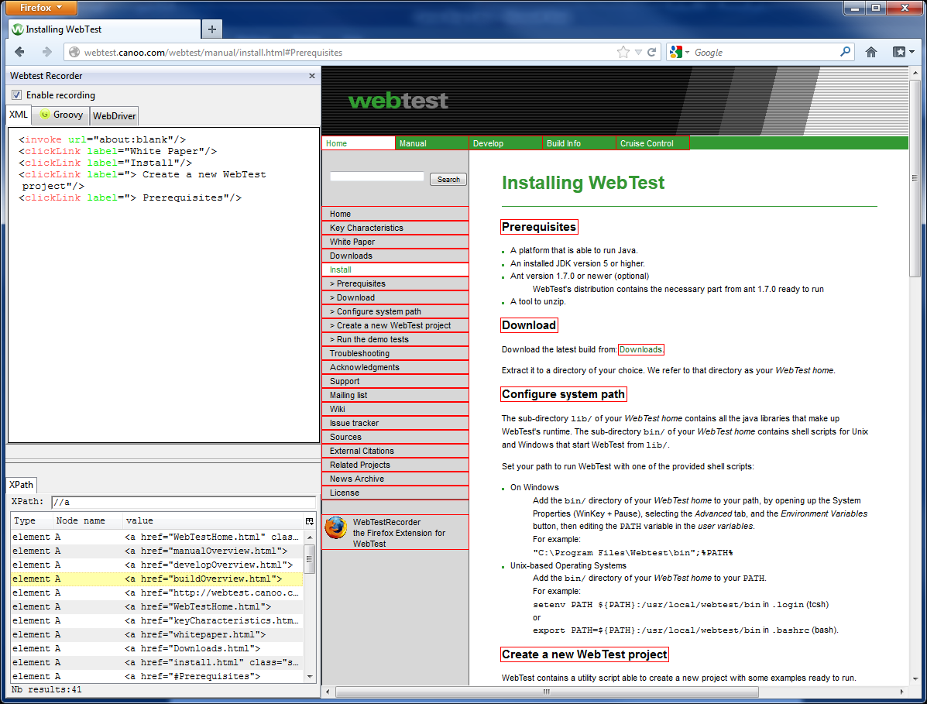Click the webtest logo in the banner
The width and height of the screenshot is (927, 704).
(399, 101)
